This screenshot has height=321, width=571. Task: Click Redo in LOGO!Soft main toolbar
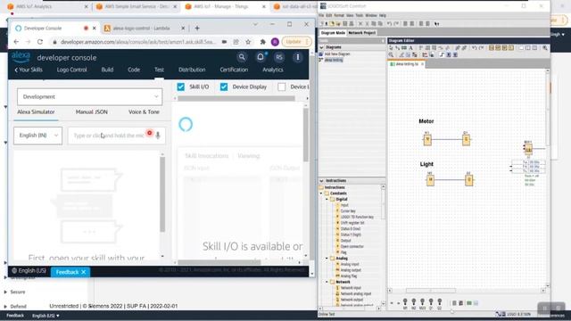[x=396, y=24]
